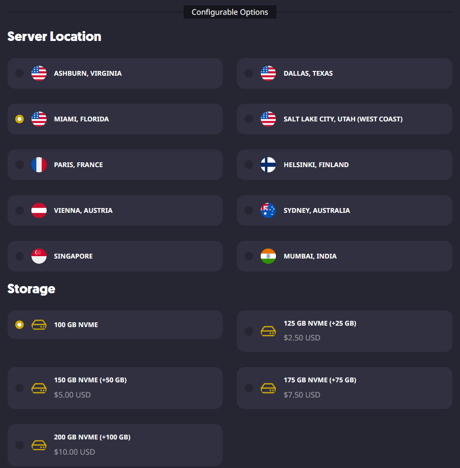
Task: Pick the 150 GB NVME radio button
Action: [20, 388]
